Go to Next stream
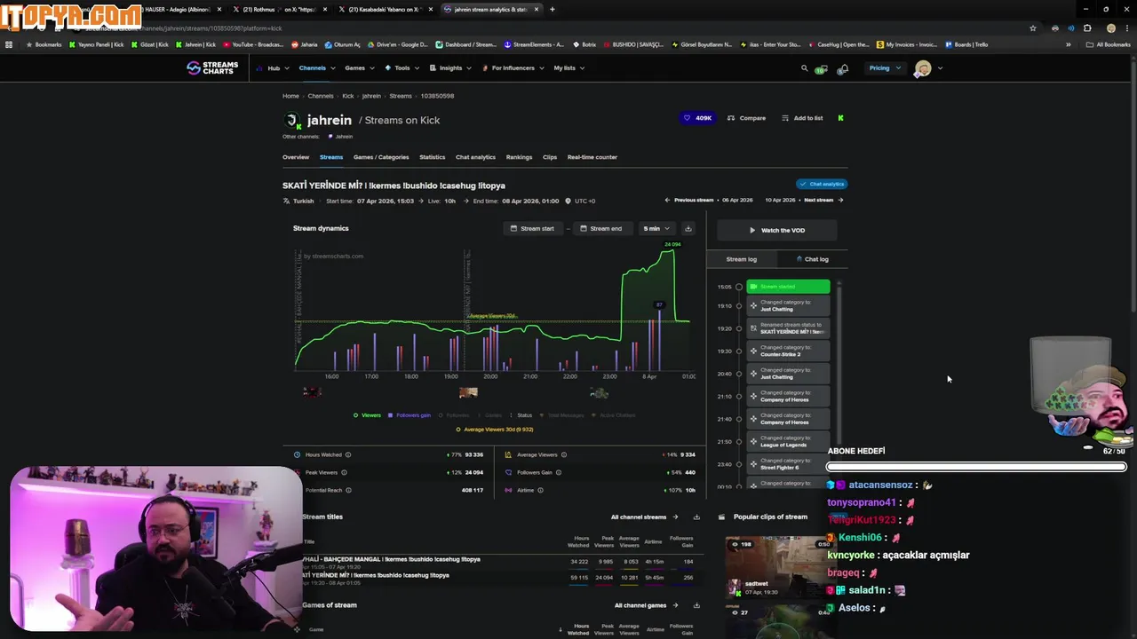This screenshot has width=1137, height=639. point(823,201)
